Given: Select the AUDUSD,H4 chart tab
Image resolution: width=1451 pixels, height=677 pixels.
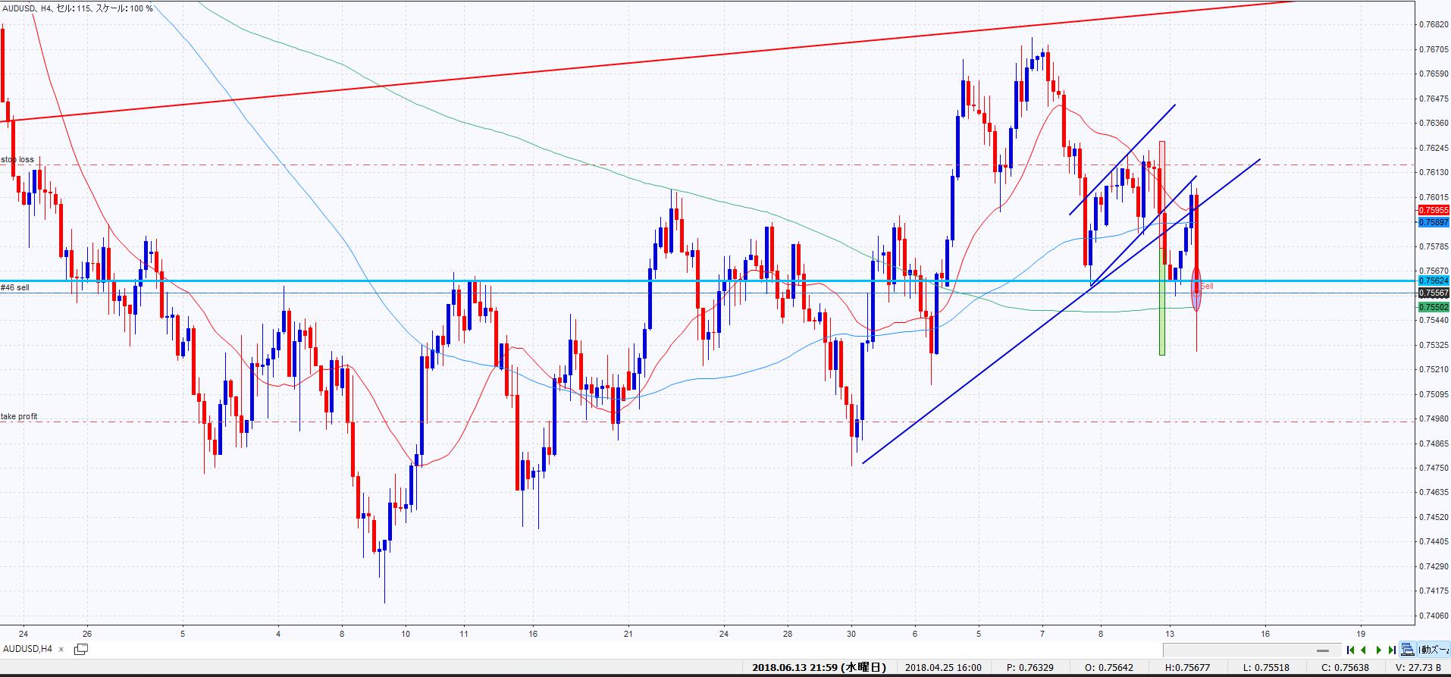Looking at the screenshot, I should [x=28, y=649].
